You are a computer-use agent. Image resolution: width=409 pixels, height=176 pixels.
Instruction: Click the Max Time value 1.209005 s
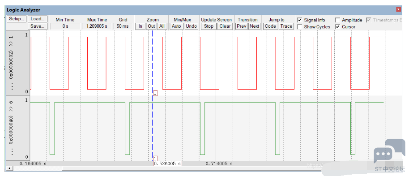tap(97, 26)
